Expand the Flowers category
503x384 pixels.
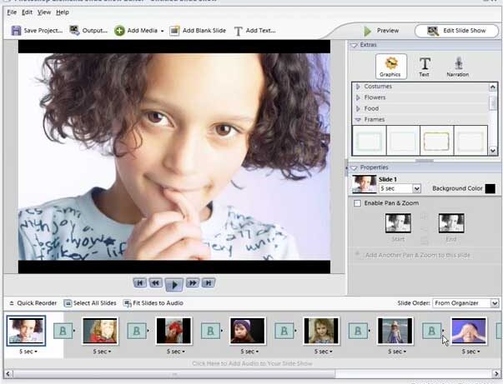click(358, 97)
